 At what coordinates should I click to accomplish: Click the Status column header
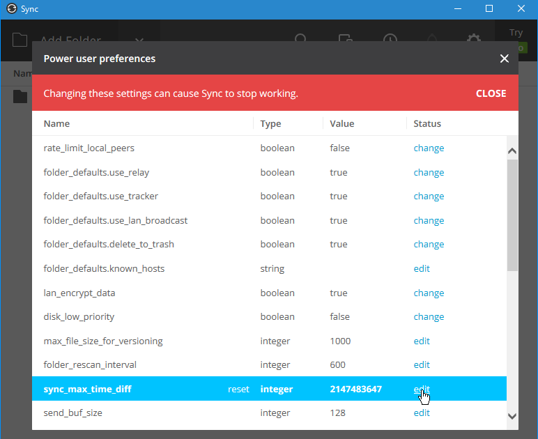427,123
